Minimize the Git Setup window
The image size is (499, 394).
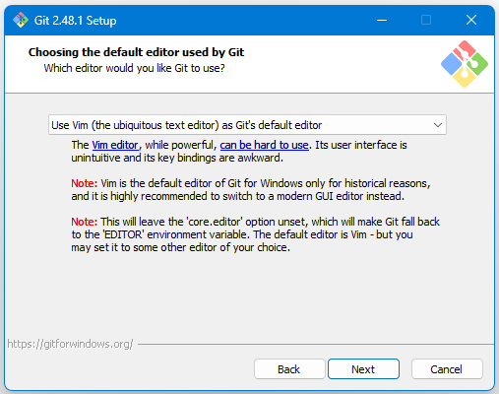[382, 20]
